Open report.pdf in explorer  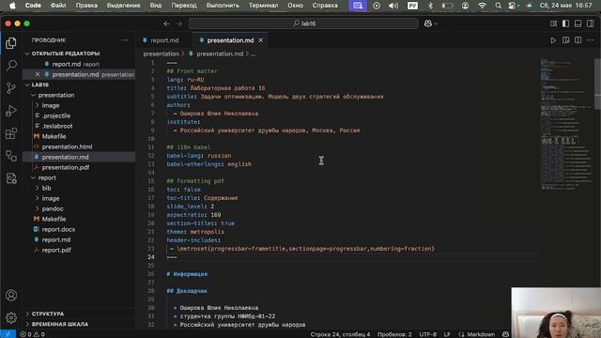pyautogui.click(x=56, y=251)
